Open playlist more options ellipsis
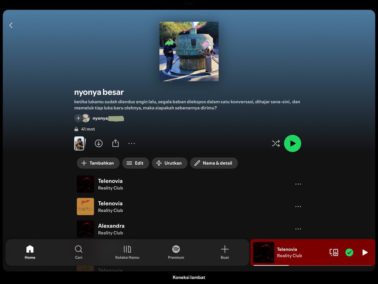378x284 pixels. coord(132,144)
